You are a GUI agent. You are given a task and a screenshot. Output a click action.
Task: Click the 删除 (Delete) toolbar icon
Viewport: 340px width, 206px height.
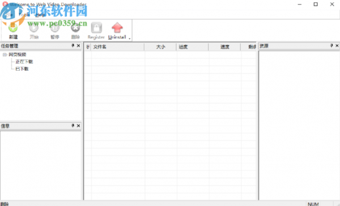[x=75, y=28]
